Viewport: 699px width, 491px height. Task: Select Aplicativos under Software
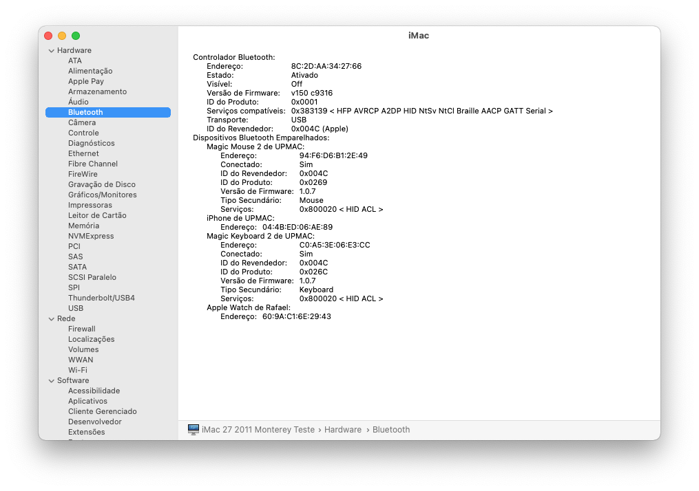pyautogui.click(x=87, y=401)
